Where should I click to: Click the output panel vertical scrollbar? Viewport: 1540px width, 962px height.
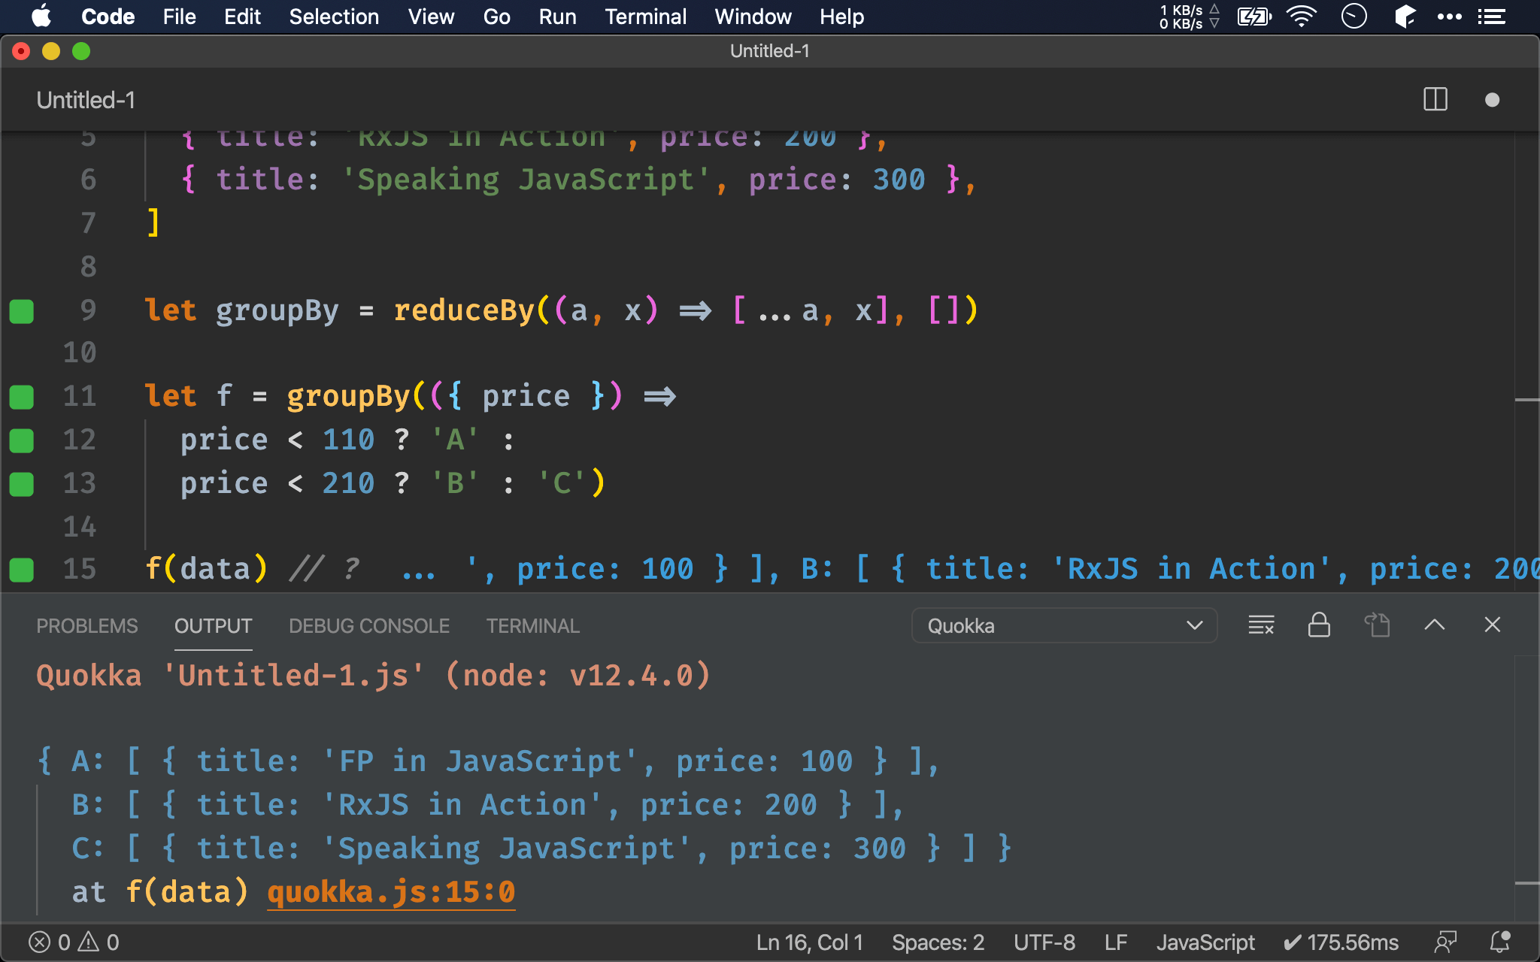1526,789
